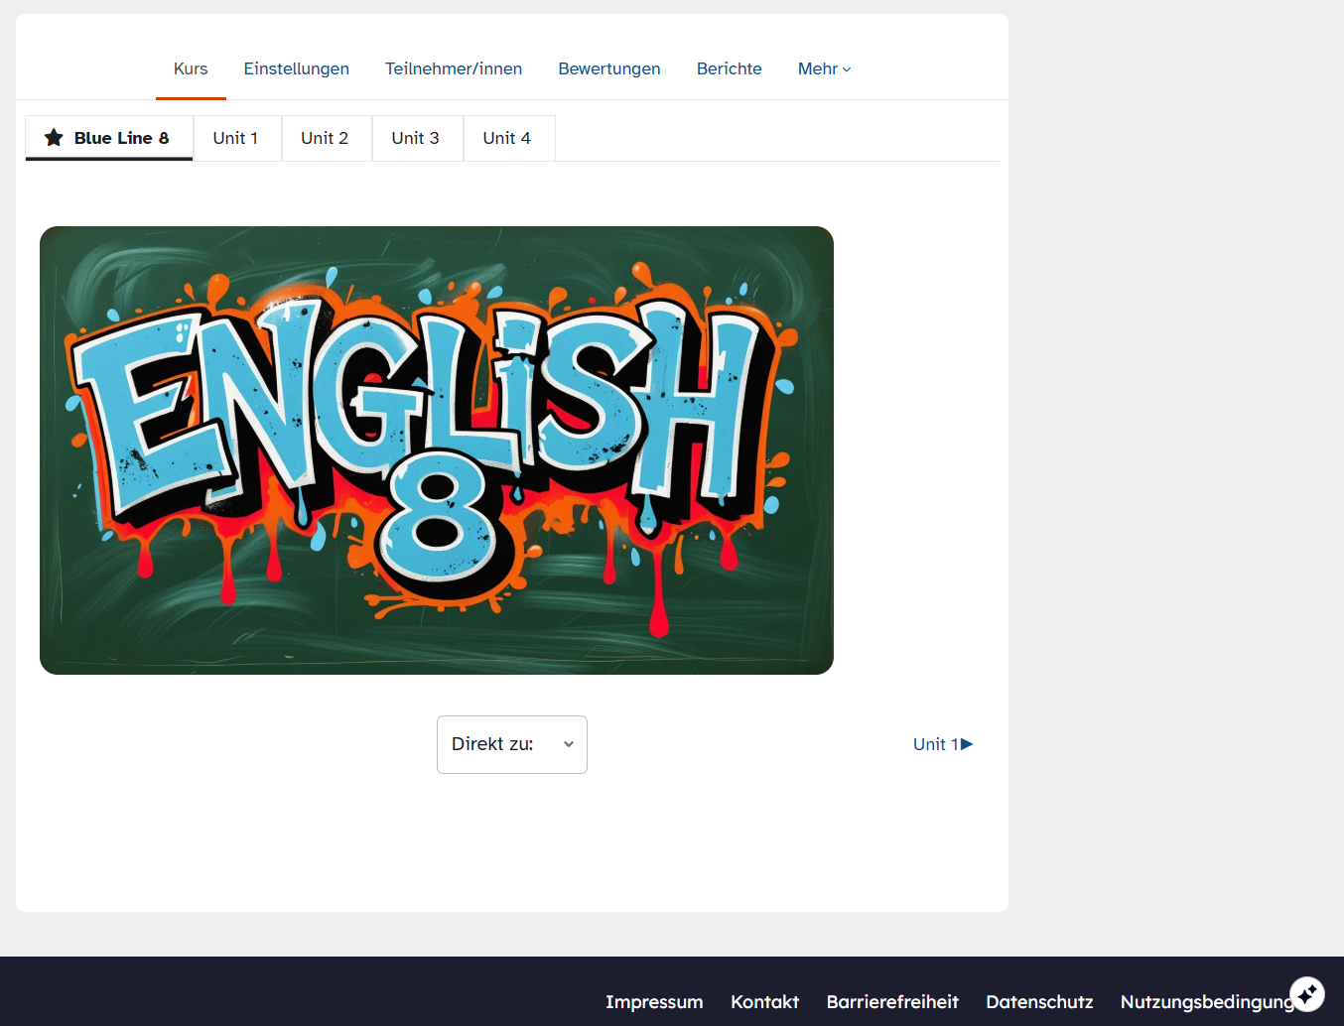Open Teilnehmer/innen page

click(453, 69)
